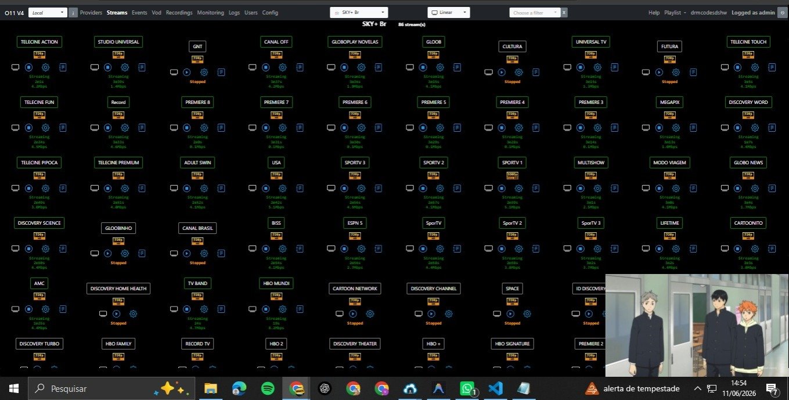Viewport: 789px width, 400px height.
Task: Open settings gear for ESPN 5
Action: click(x=361, y=248)
